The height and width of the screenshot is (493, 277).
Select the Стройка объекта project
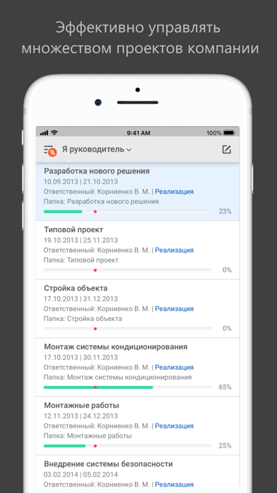point(138,309)
